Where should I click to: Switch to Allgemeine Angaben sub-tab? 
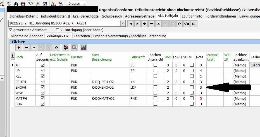click(x=27, y=36)
